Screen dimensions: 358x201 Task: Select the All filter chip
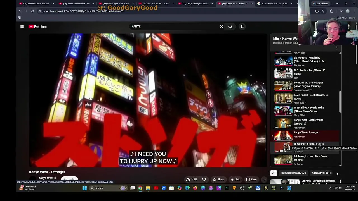point(274,173)
